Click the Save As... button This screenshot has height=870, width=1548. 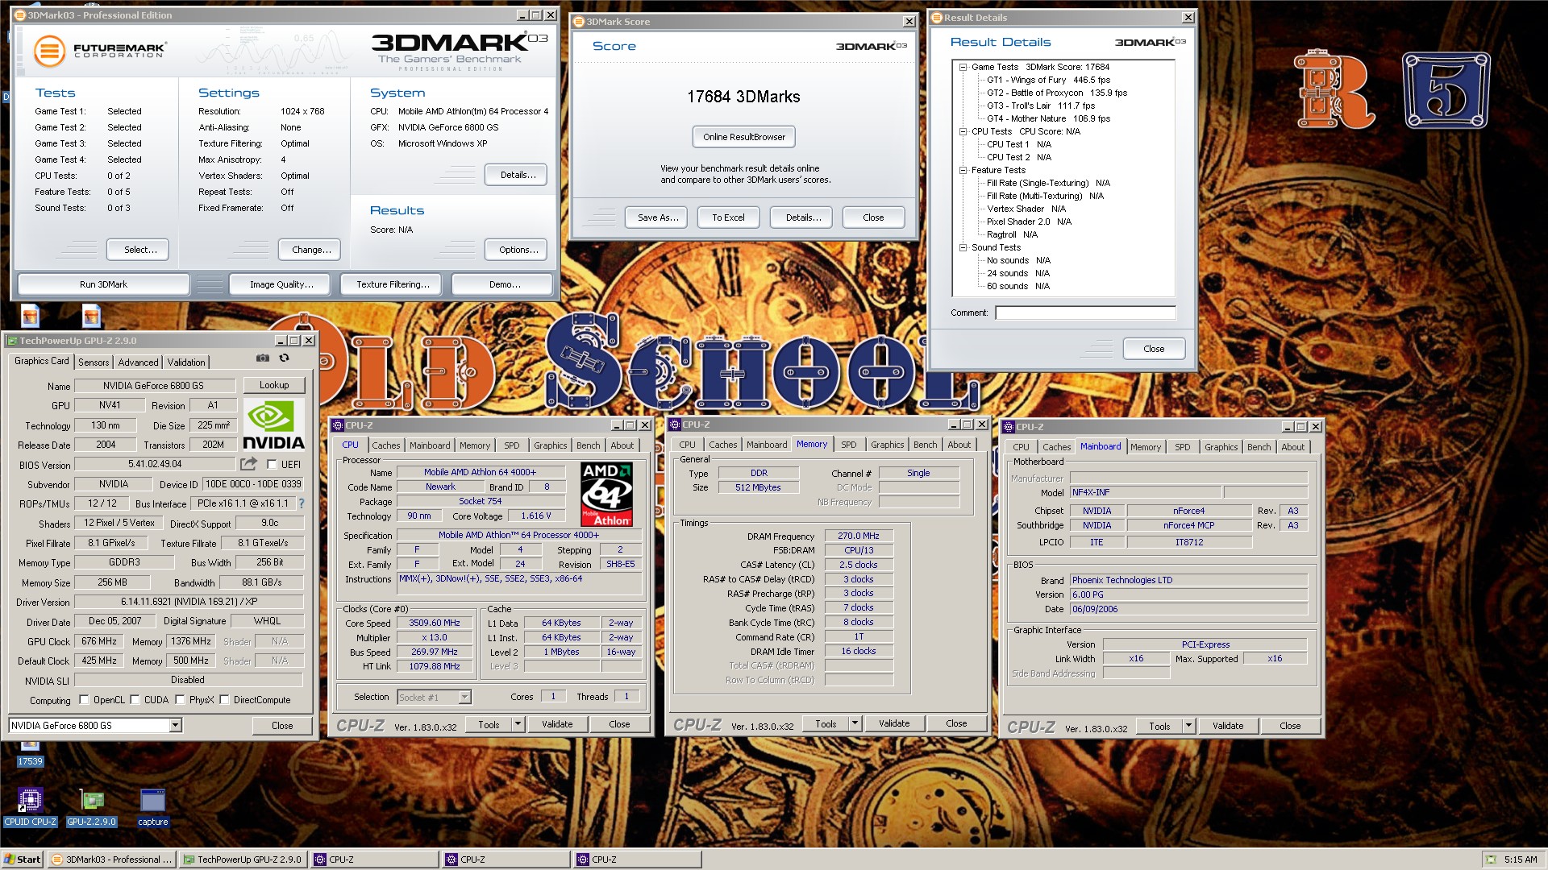(658, 217)
